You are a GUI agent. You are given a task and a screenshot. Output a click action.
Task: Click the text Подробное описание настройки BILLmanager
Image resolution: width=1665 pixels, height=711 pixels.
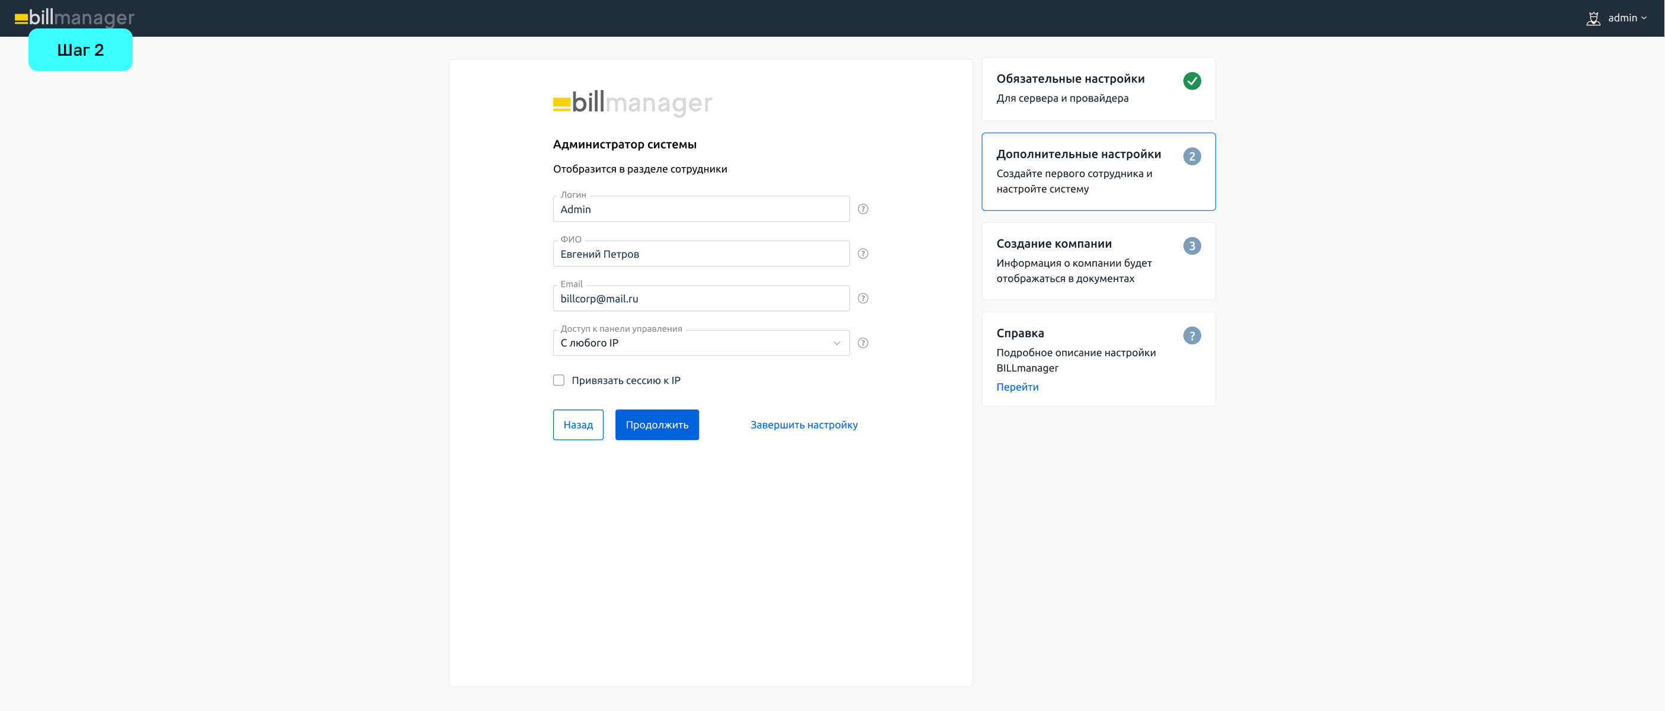[x=1076, y=360]
